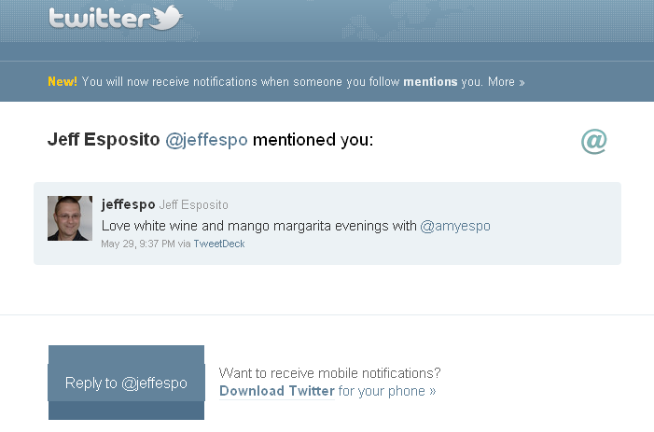Click bold jeffespo username inside tweet
The width and height of the screenshot is (654, 432).
pyautogui.click(x=128, y=204)
